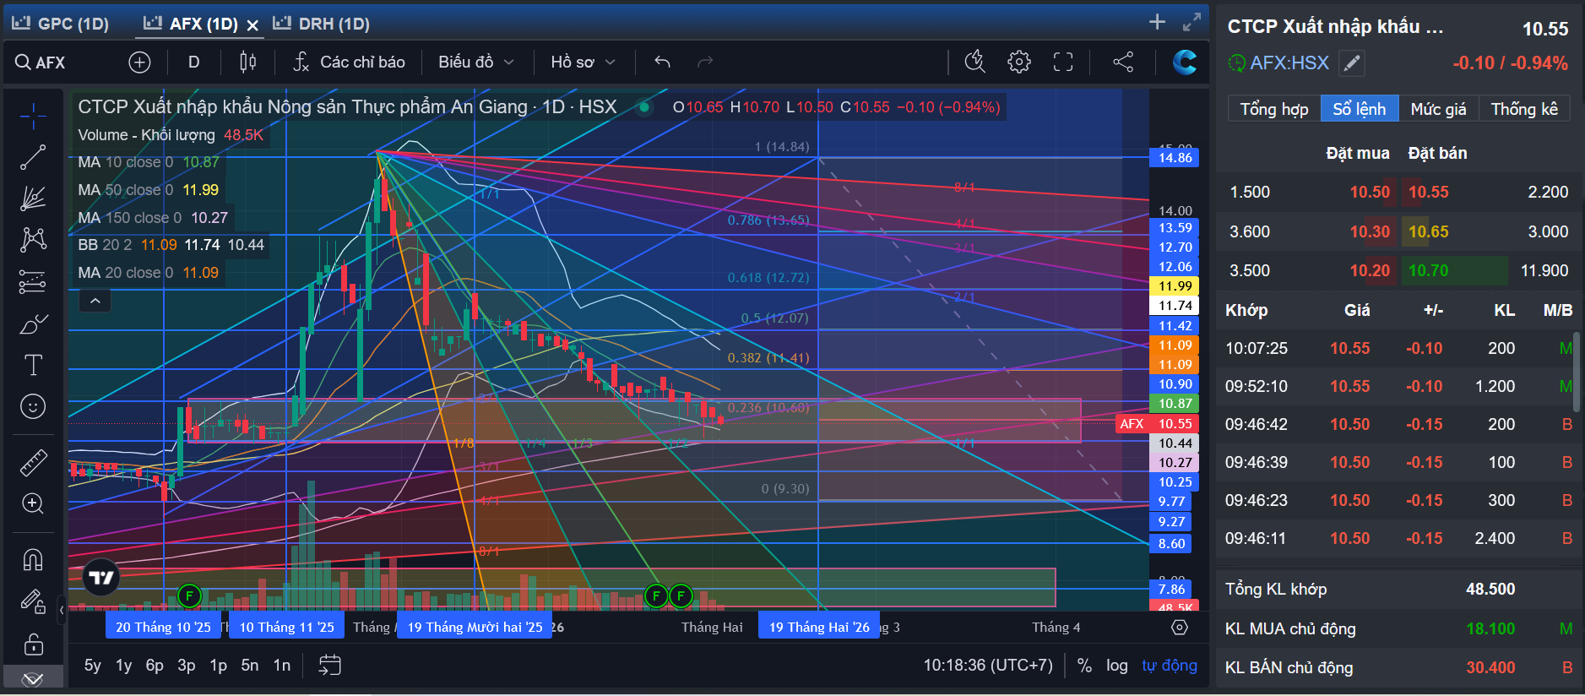Select the ruler measure tool
The width and height of the screenshot is (1585, 696).
(x=33, y=462)
